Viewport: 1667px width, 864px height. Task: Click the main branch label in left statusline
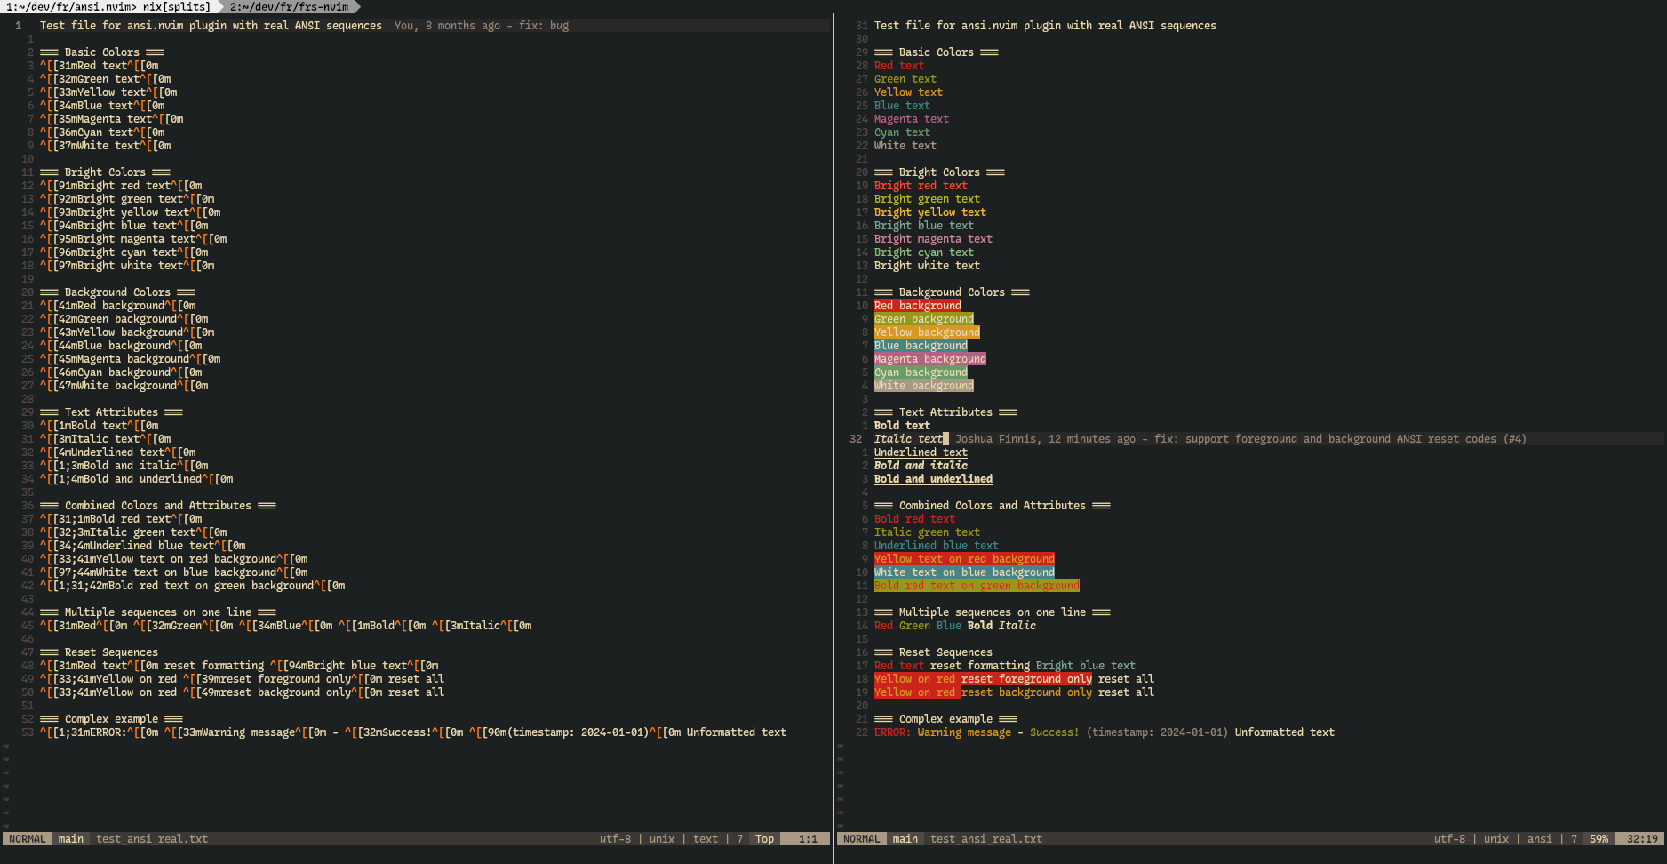71,839
